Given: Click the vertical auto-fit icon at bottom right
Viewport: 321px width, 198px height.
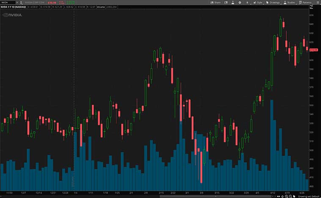Looking at the screenshot, I should point(283,196).
